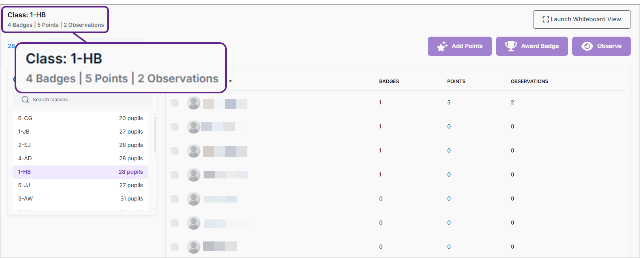Click the avatar of the last visible pupil
Viewport: 640px width, 258px height.
coord(193,247)
